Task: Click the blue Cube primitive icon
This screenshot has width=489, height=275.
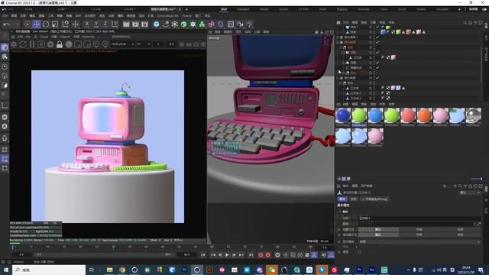Action: click(156, 24)
